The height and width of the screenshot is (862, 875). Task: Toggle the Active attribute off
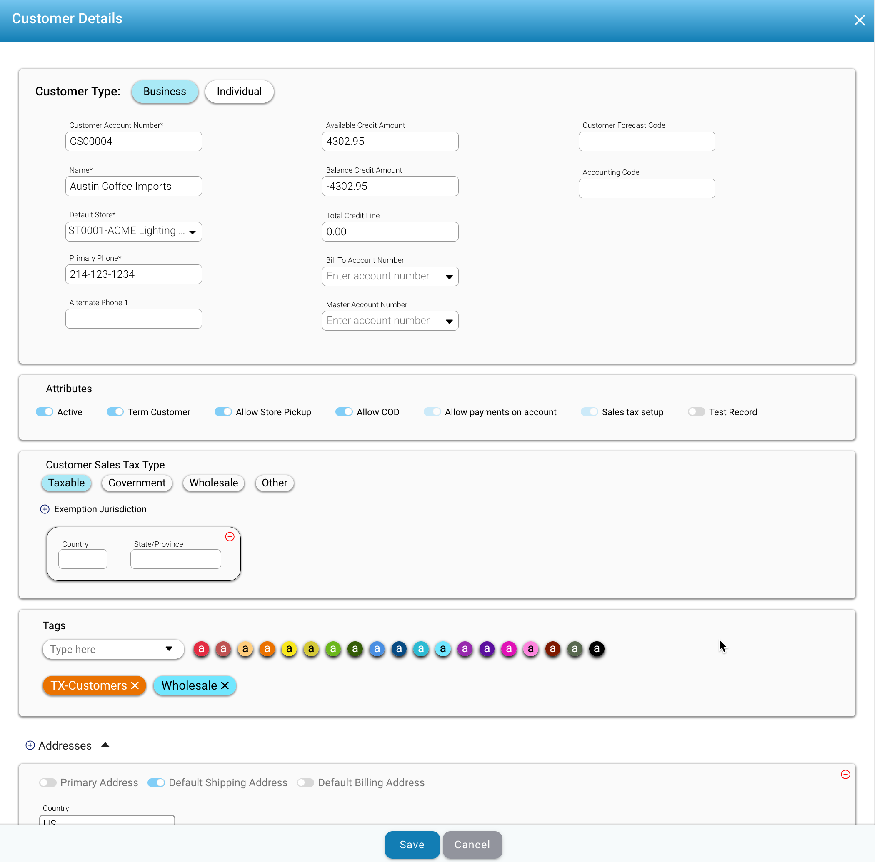tap(45, 411)
